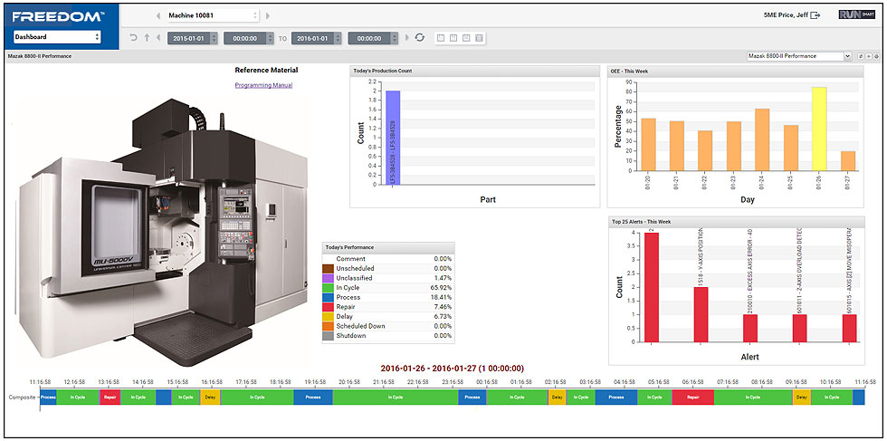The image size is (887, 441).
Task: Go to next date range arrow
Action: pyautogui.click(x=406, y=38)
